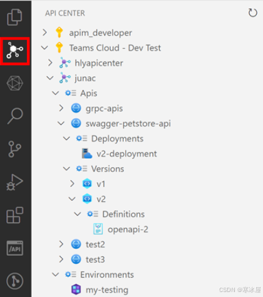Viewport: 263px width, 297px height.
Task: Open the Extensions icon
Action: (14, 215)
